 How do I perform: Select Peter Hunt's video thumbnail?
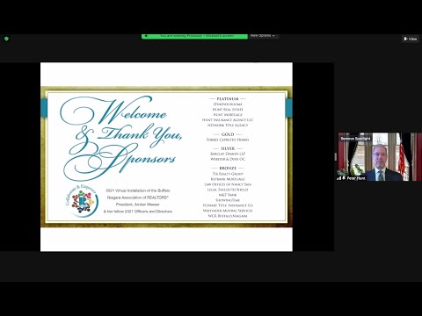coord(380,157)
